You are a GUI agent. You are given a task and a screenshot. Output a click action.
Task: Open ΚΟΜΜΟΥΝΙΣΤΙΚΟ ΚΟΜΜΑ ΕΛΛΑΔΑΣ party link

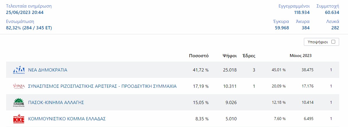(67, 119)
